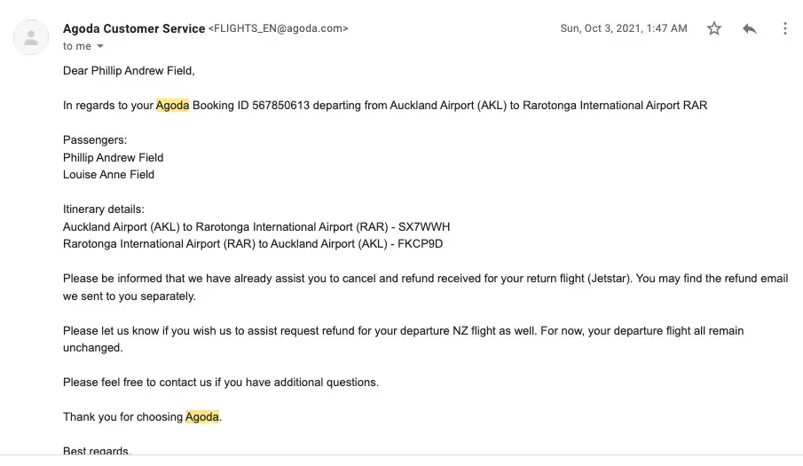The image size is (803, 466).
Task: Expand recipient details arrow beside "to me"
Action: coord(100,46)
